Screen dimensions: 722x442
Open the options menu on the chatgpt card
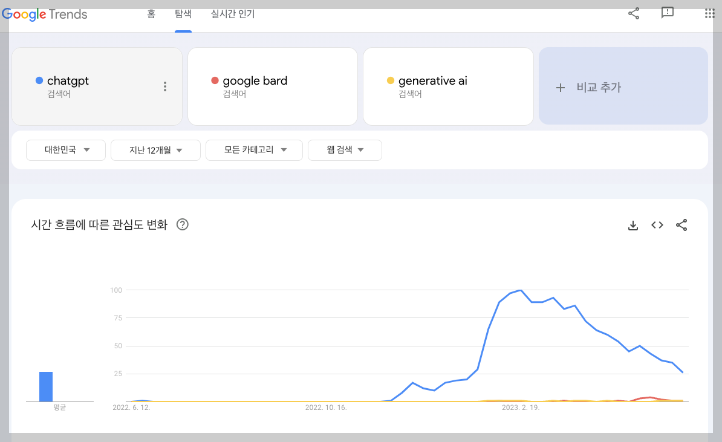coord(165,86)
